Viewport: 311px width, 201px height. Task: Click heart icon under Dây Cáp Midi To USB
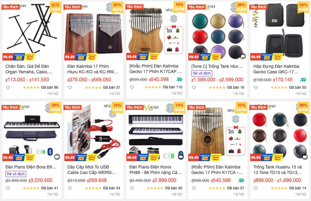70,188
